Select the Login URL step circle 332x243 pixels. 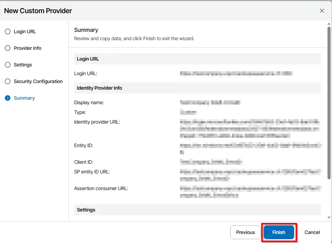8,31
